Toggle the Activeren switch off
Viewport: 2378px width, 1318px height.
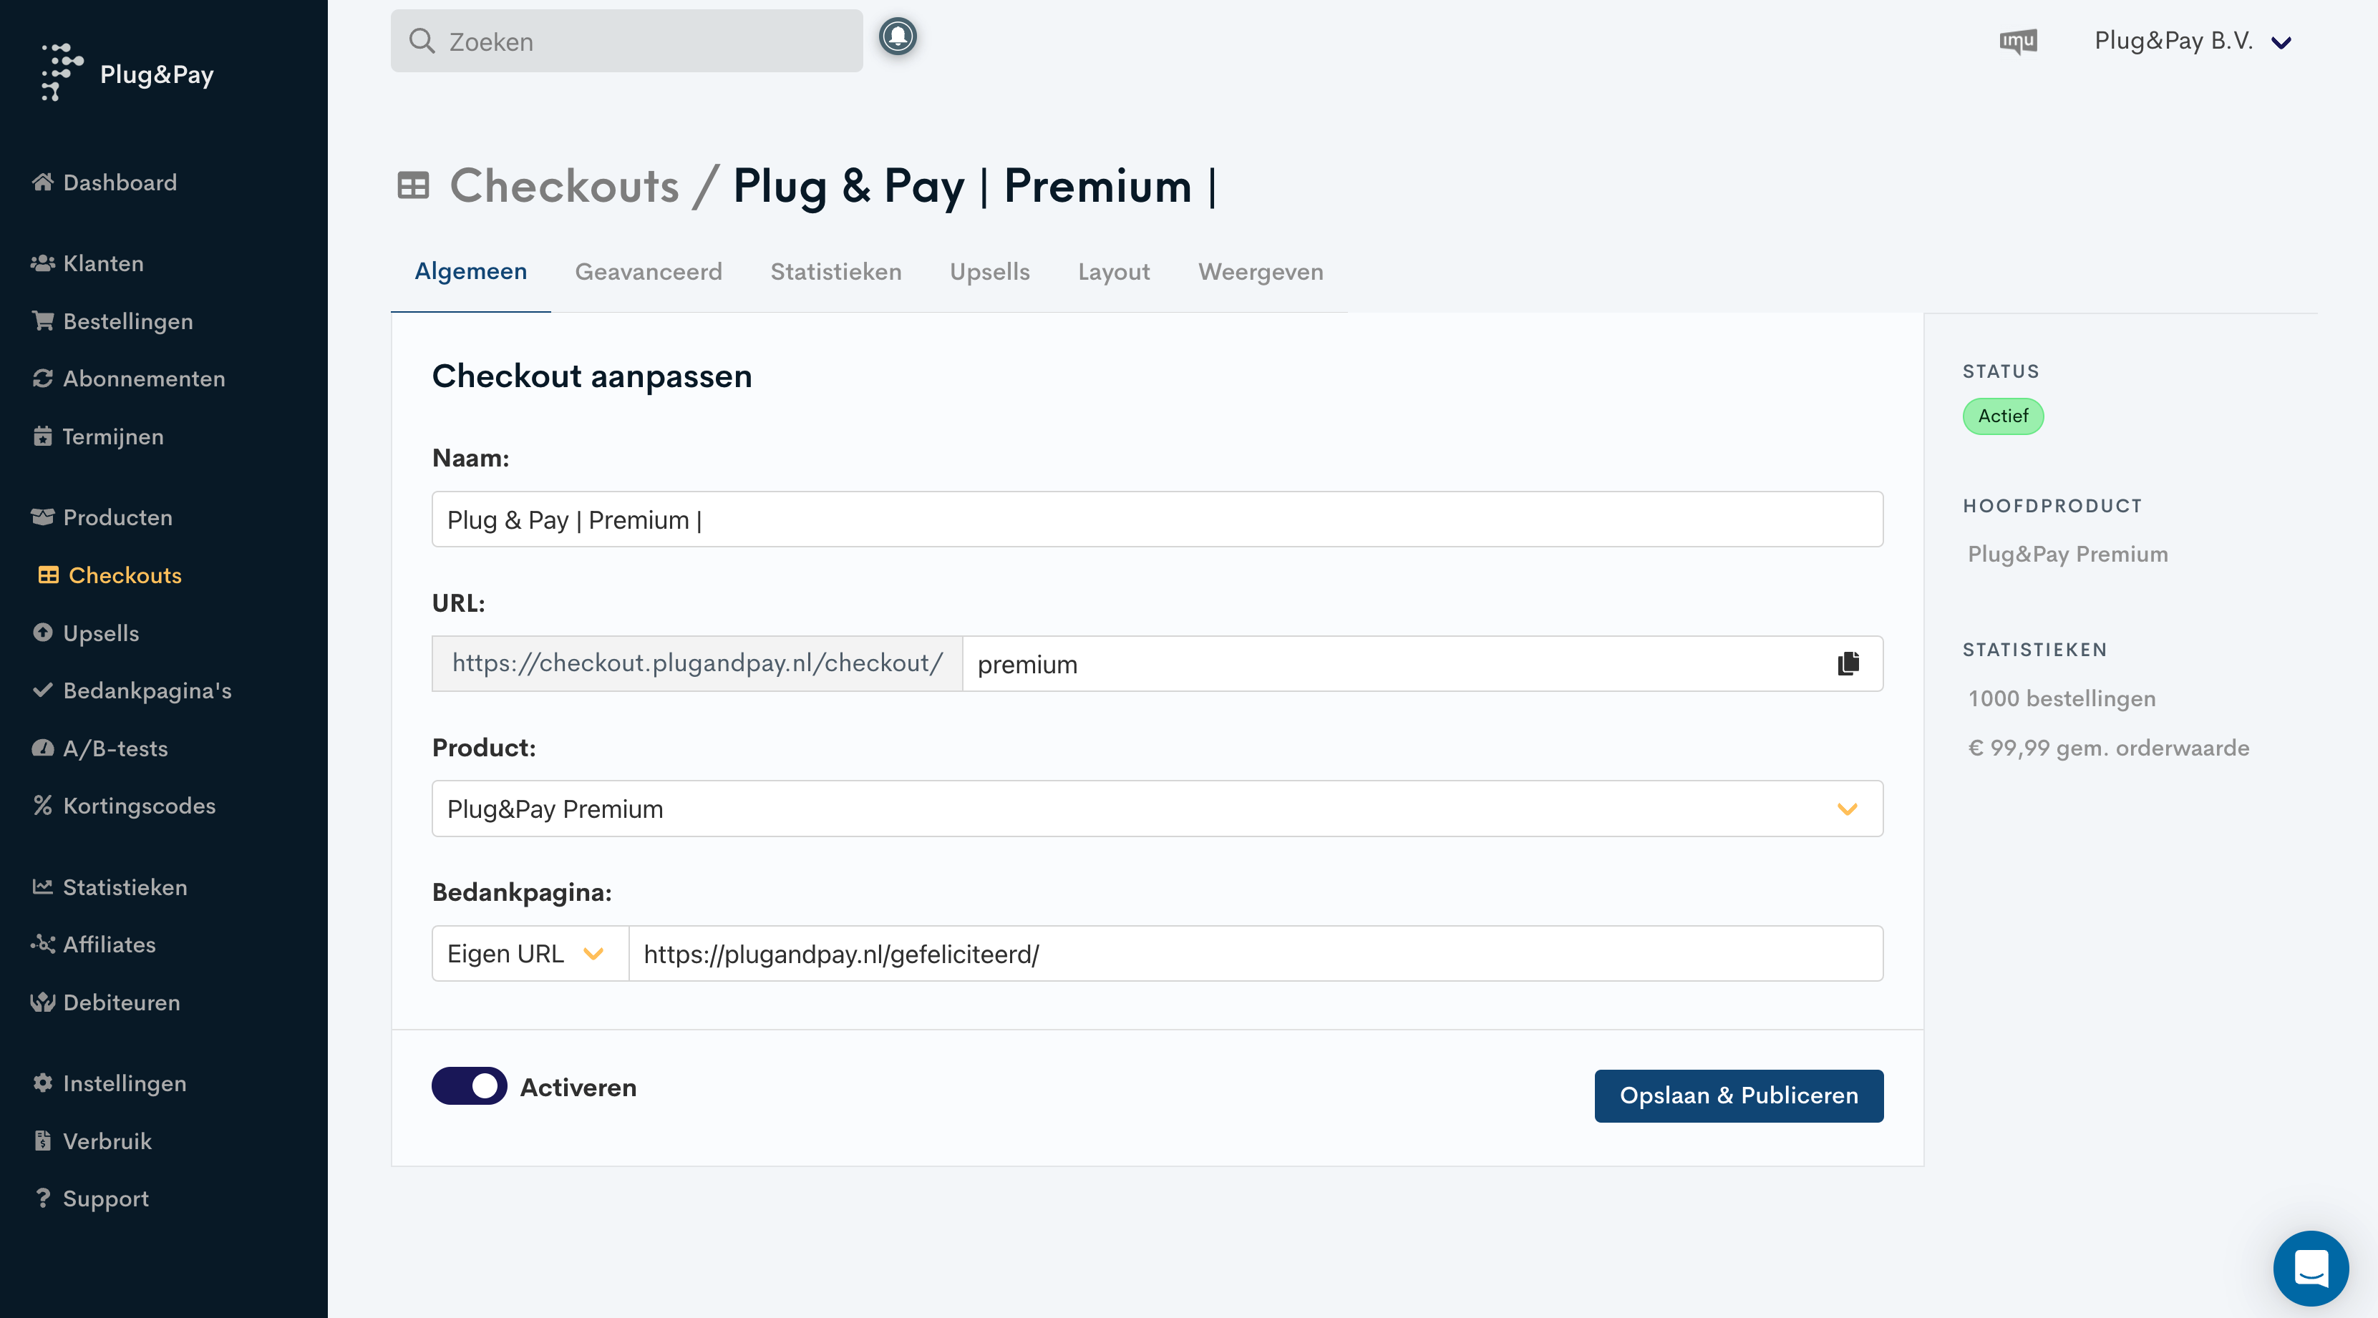[x=468, y=1086]
